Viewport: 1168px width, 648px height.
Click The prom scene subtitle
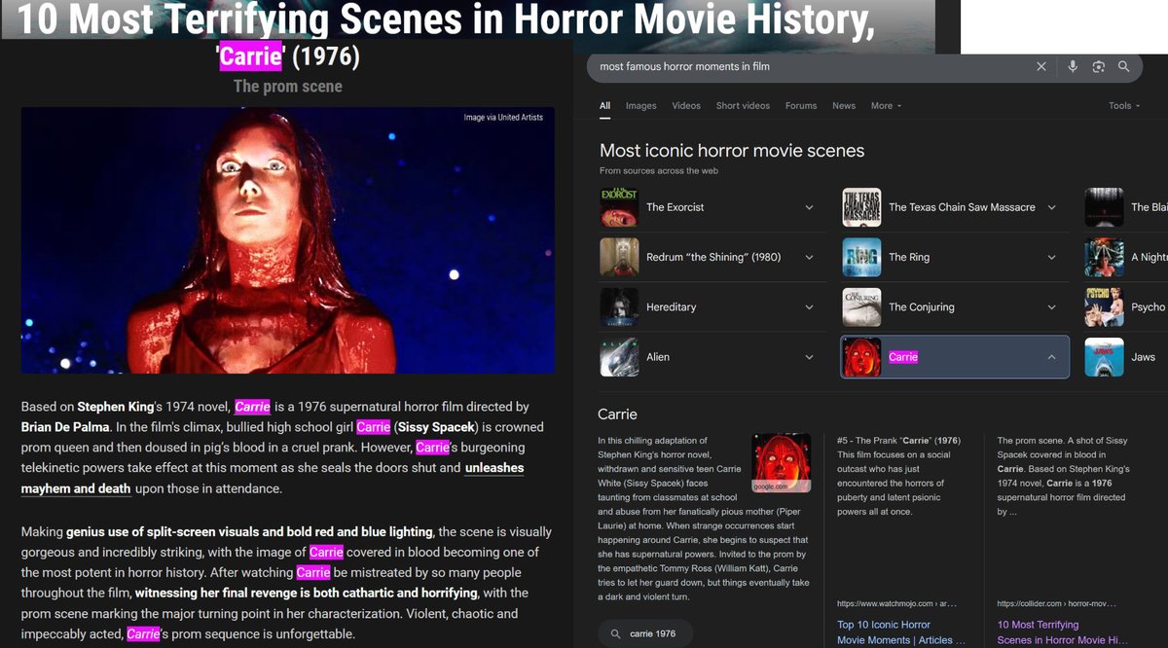coord(288,86)
